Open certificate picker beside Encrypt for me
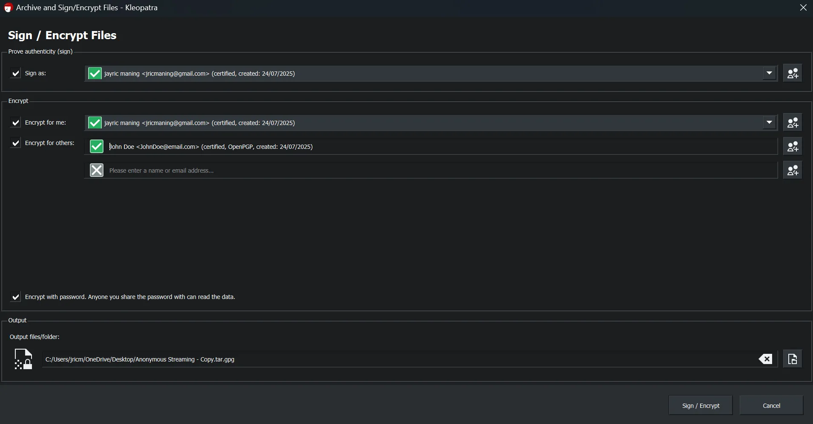The image size is (813, 424). [793, 123]
